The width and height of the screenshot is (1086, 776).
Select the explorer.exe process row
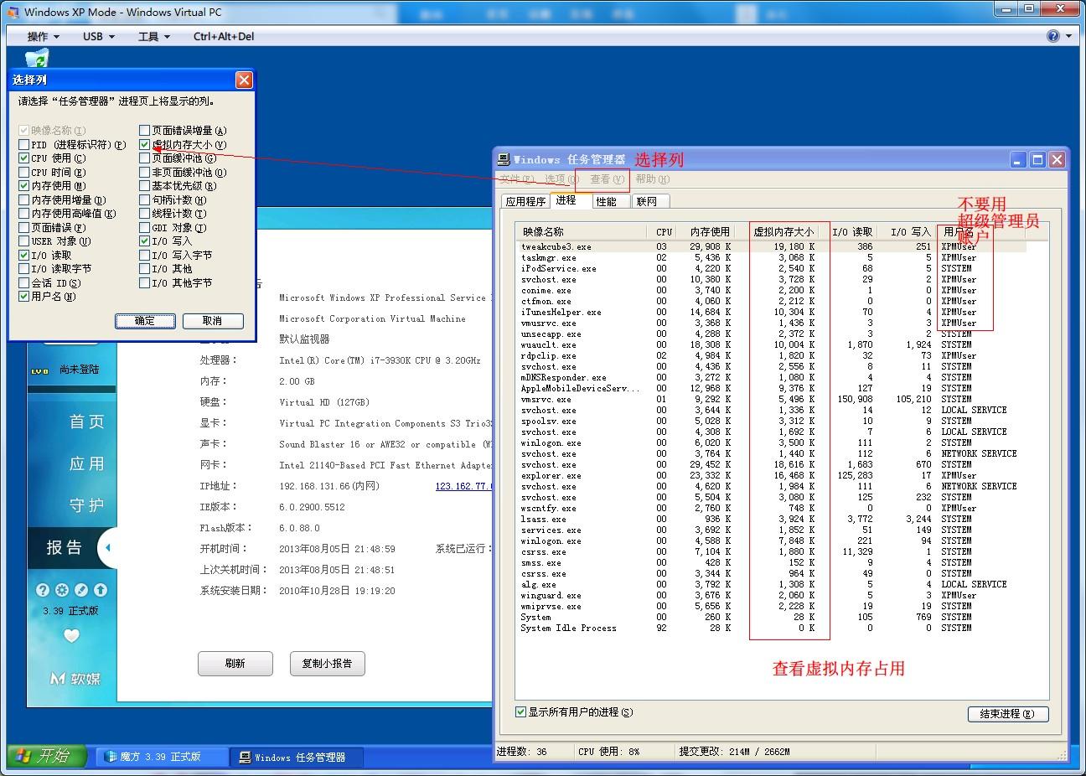pos(771,475)
